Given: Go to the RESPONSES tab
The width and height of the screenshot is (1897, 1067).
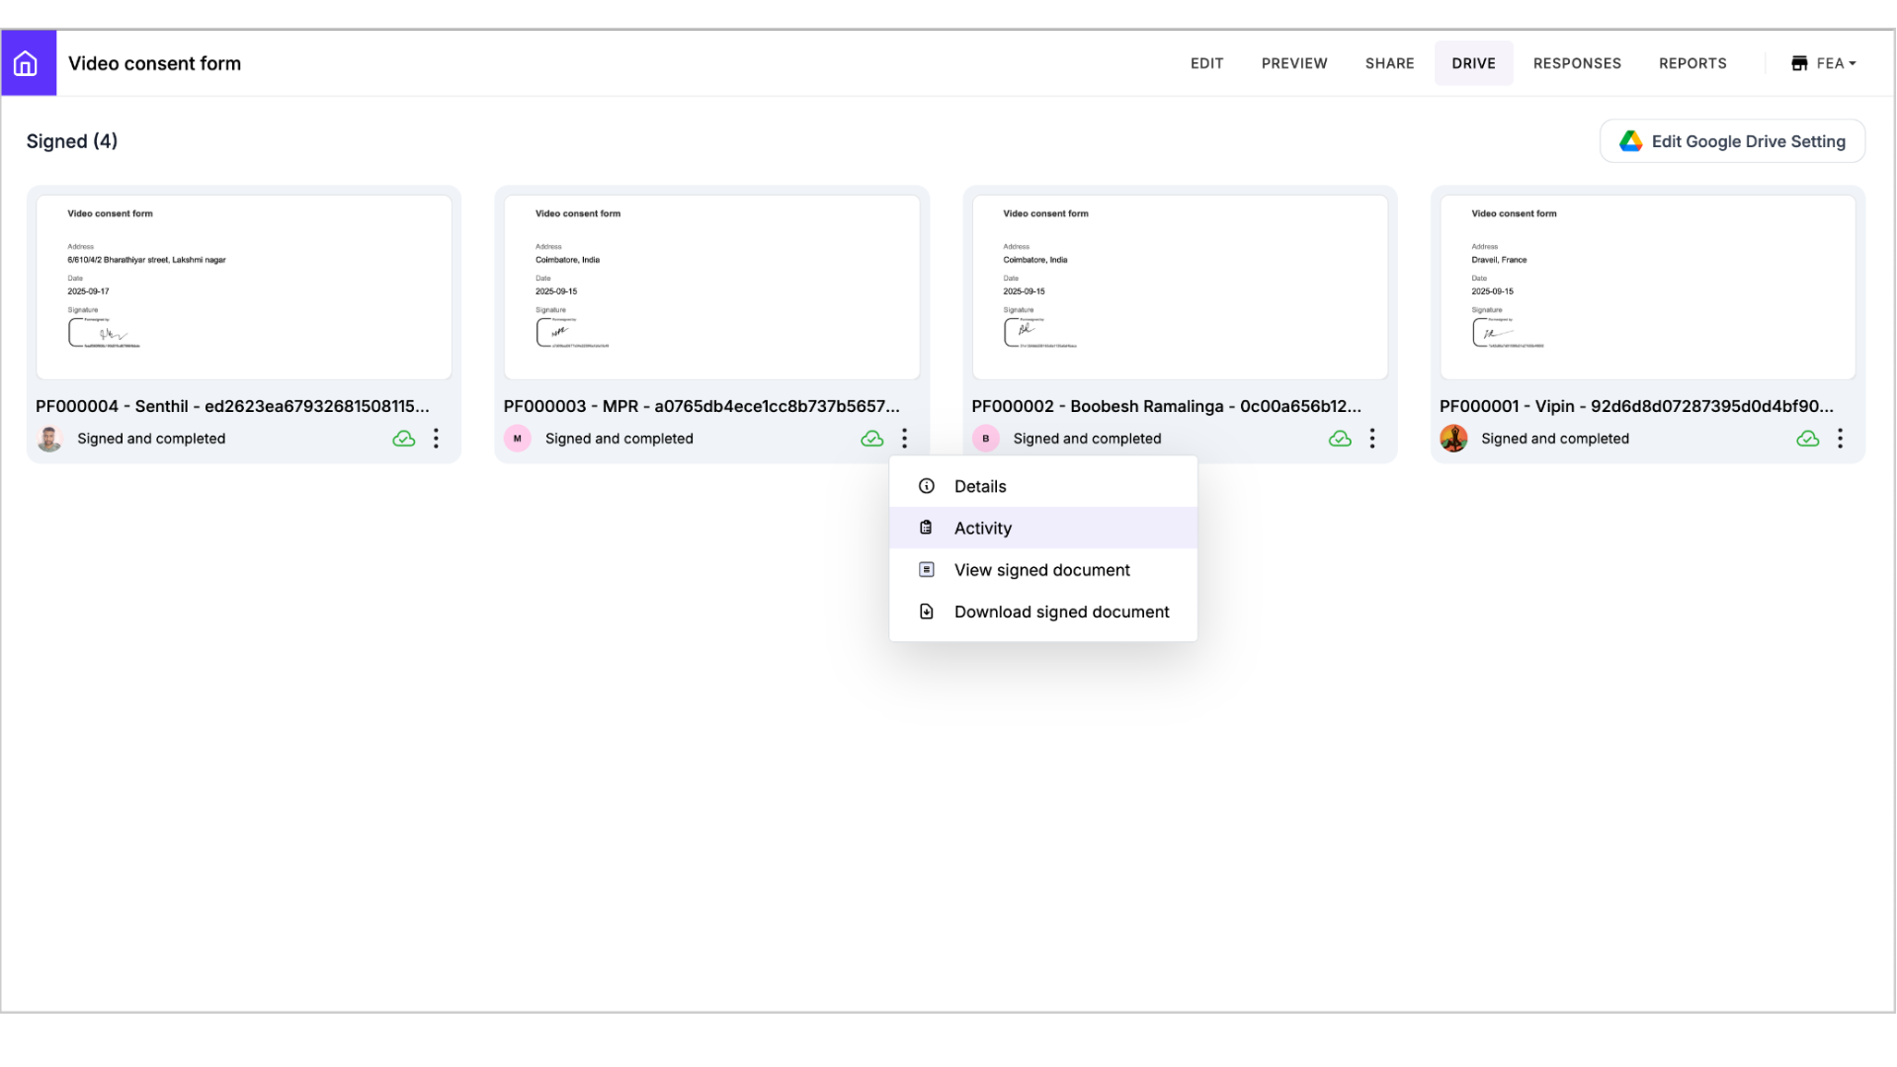Looking at the screenshot, I should pyautogui.click(x=1577, y=63).
